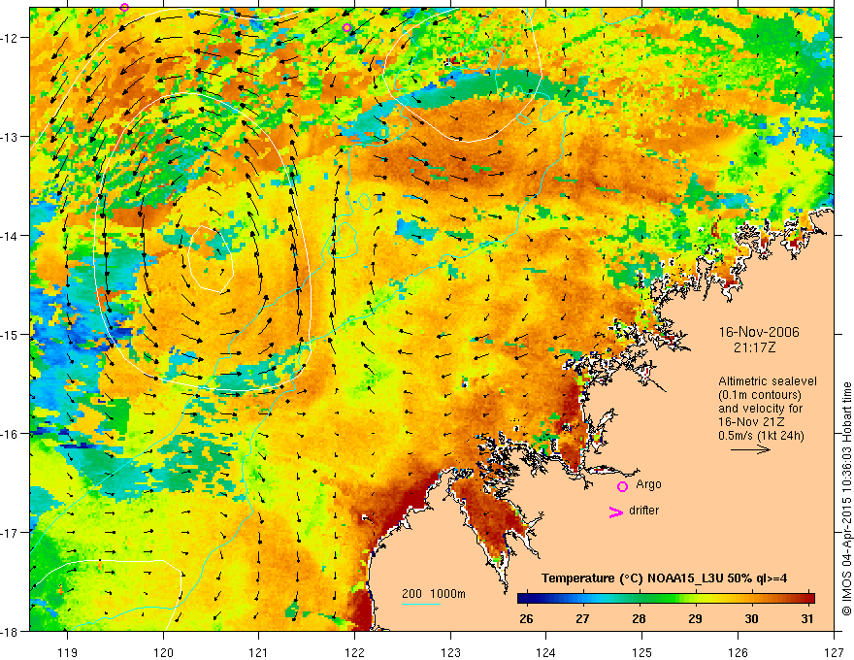Click the magenta Argo circle in the legend

(622, 486)
